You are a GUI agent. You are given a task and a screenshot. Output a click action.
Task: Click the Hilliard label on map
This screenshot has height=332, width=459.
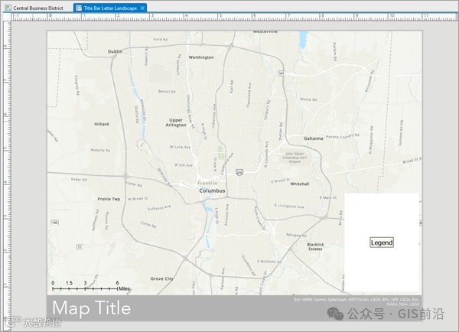tap(102, 124)
